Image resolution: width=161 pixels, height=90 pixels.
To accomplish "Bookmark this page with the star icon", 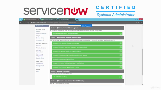I will pyautogui.click(x=139, y=23).
